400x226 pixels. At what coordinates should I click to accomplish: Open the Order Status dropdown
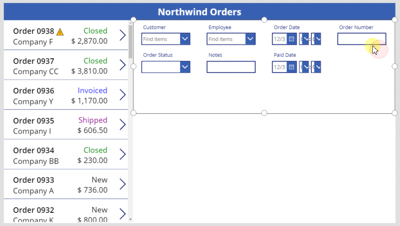click(x=185, y=67)
